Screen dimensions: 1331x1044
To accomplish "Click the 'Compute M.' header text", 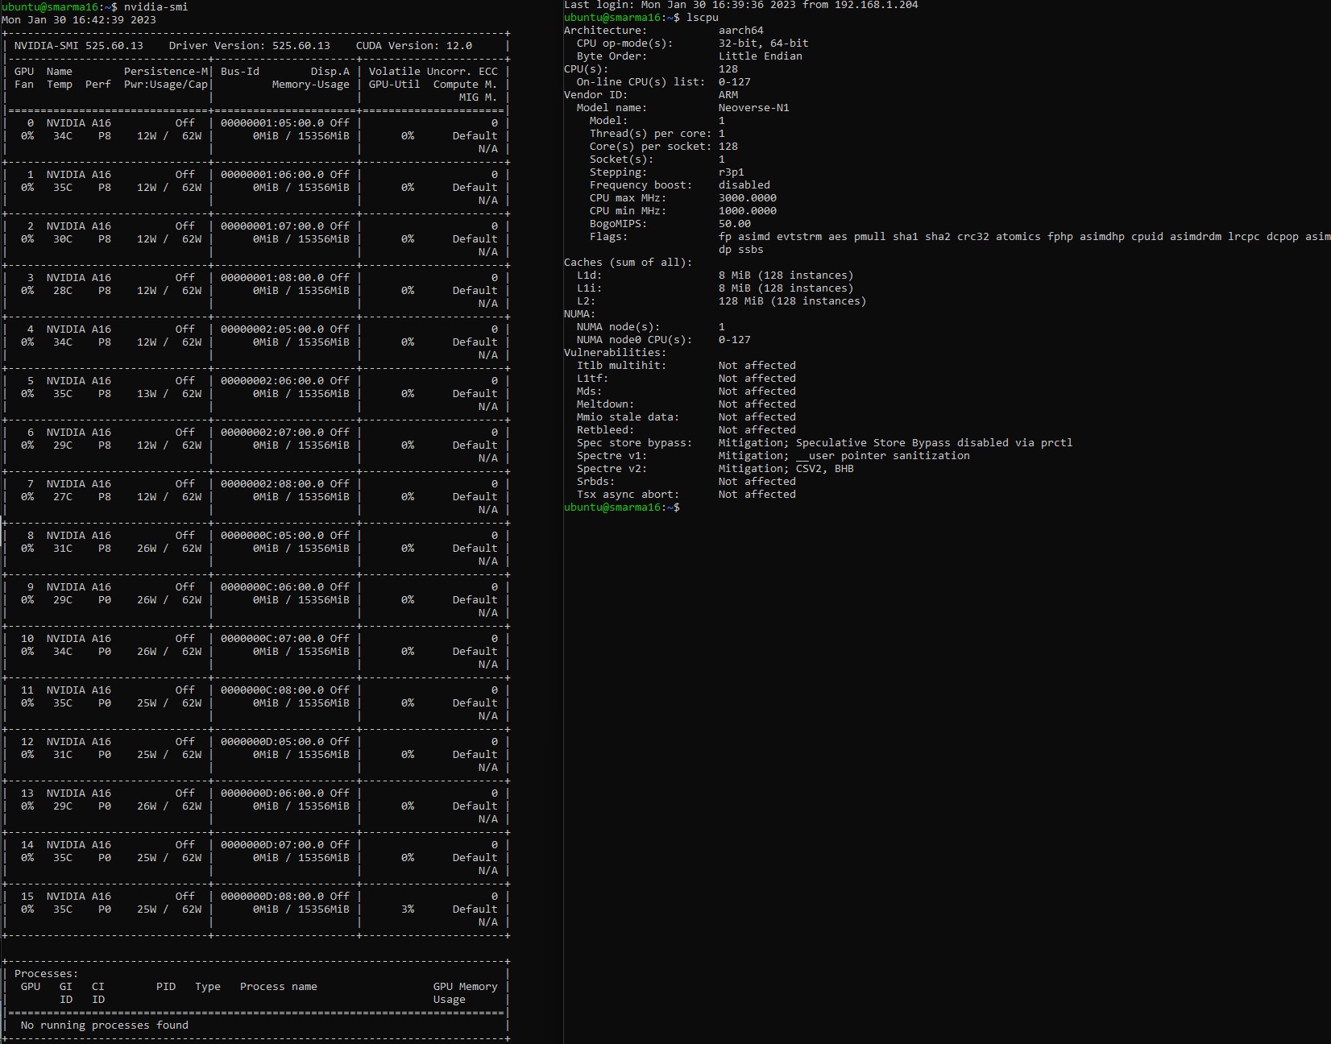I will pyautogui.click(x=466, y=84).
